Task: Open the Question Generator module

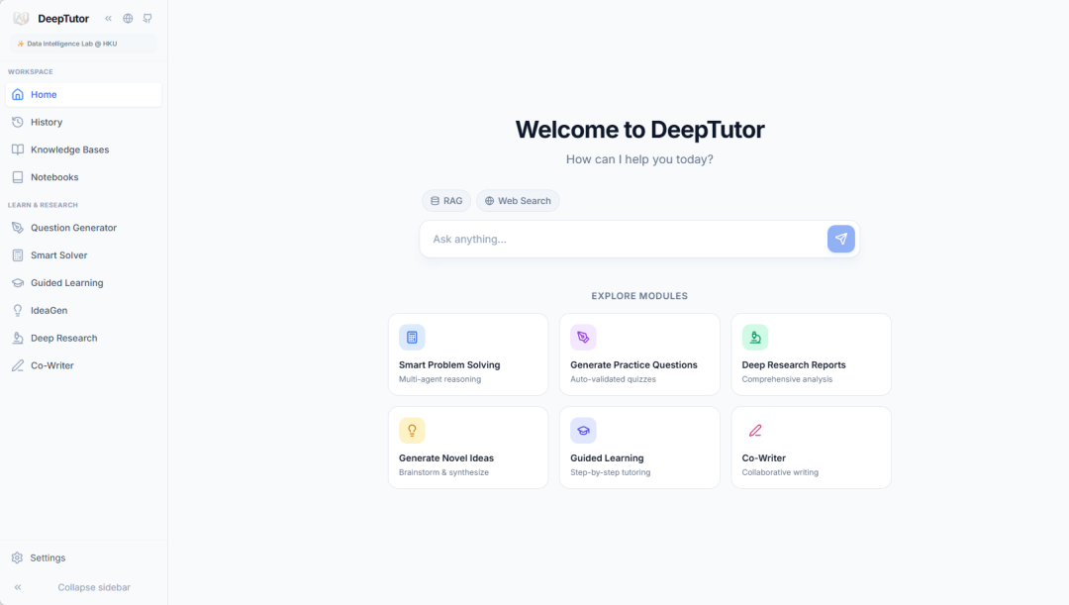Action: click(73, 228)
